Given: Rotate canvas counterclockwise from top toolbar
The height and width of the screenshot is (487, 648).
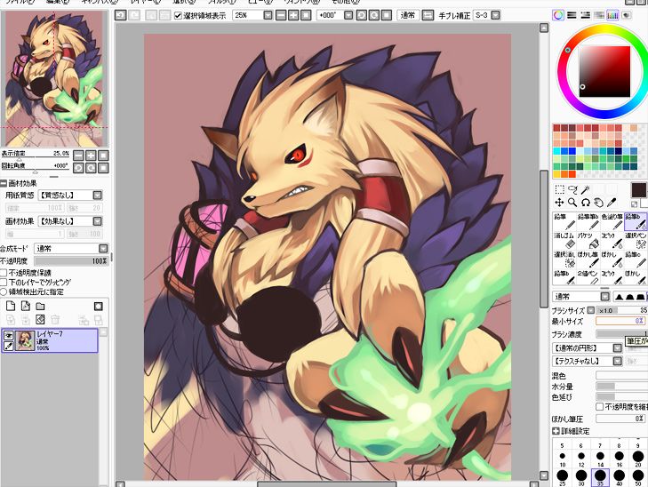Looking at the screenshot, I should point(361,15).
